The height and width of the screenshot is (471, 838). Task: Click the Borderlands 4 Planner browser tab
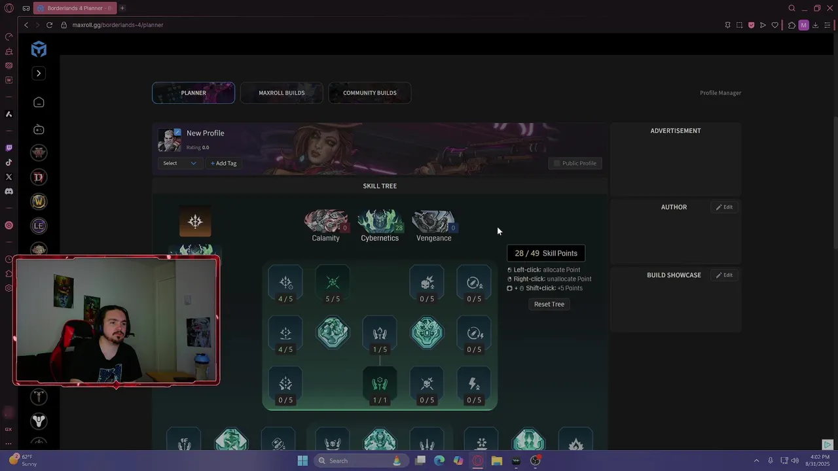point(74,8)
